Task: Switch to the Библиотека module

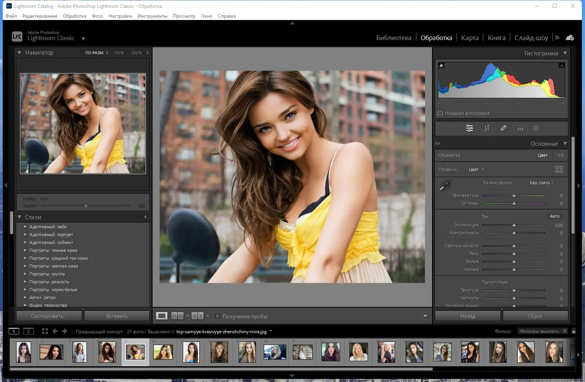Action: pos(394,38)
